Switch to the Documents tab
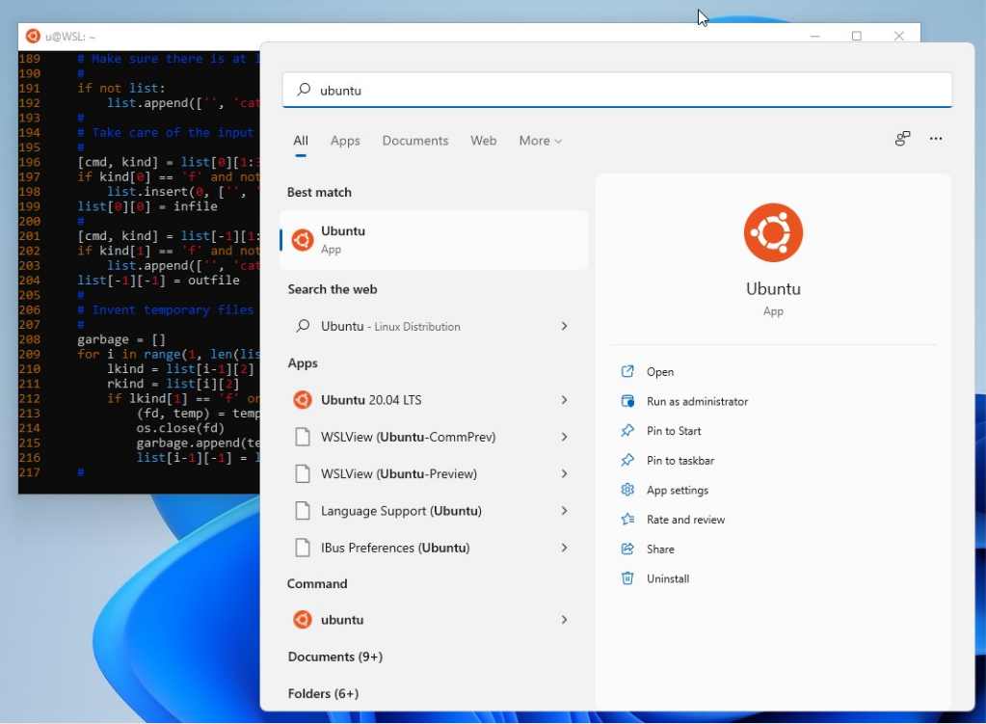 (x=414, y=141)
